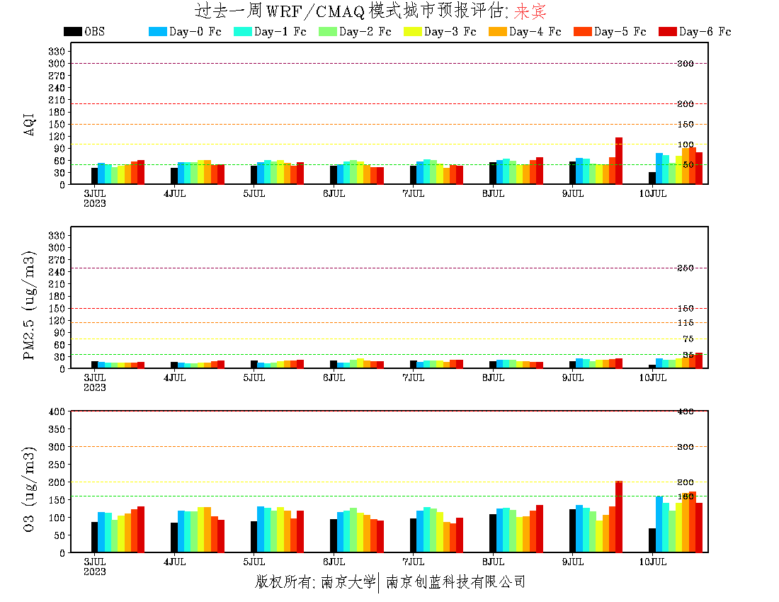This screenshot has width=779, height=602.
Task: Click the title "过去一周WRF/CMAQ模式城市预报评估"
Action: tap(348, 11)
